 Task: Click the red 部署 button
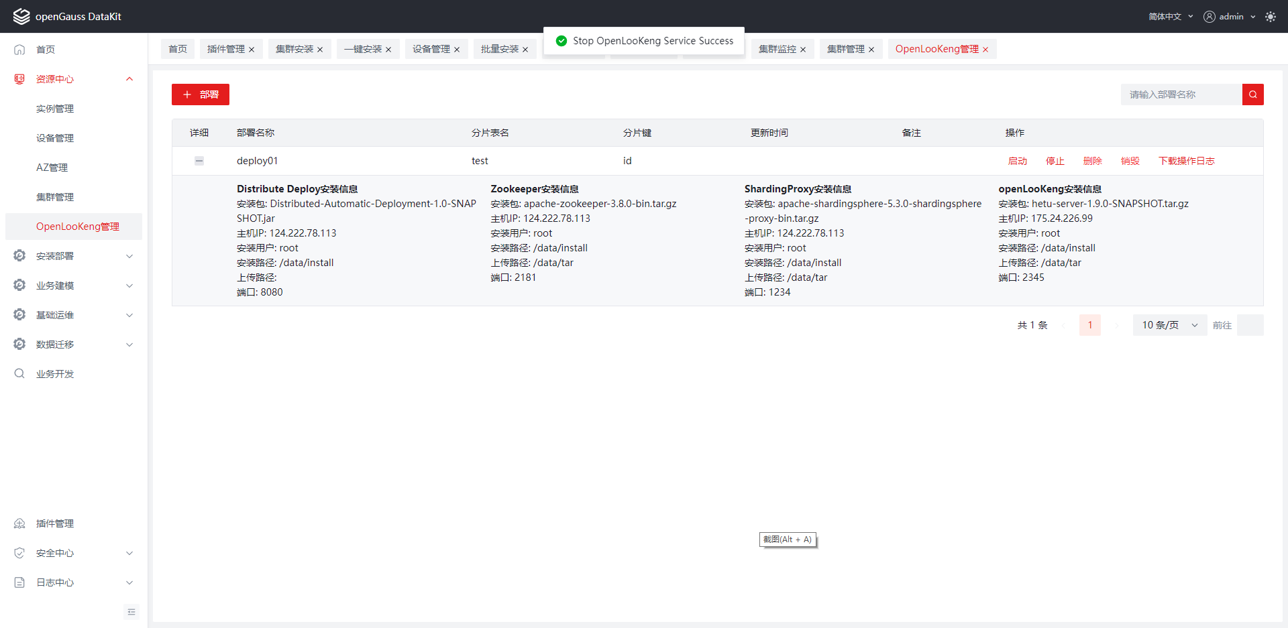[x=201, y=95]
